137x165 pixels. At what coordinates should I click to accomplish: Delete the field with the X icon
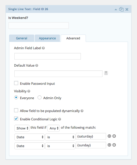tap(127, 10)
